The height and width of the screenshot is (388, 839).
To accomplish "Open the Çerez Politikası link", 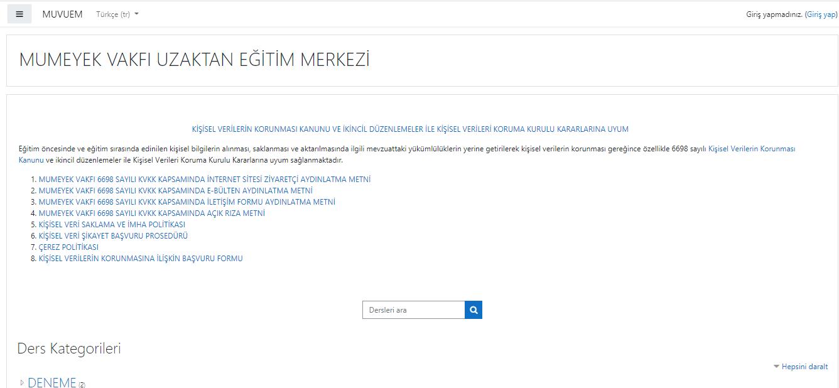I will point(68,247).
